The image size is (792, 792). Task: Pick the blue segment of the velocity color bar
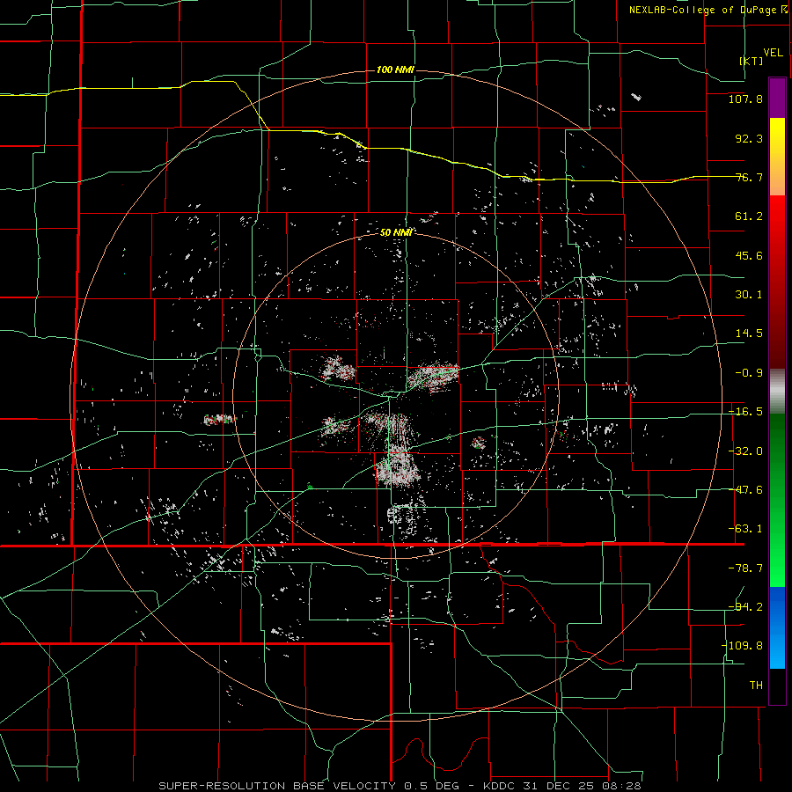coord(777,627)
